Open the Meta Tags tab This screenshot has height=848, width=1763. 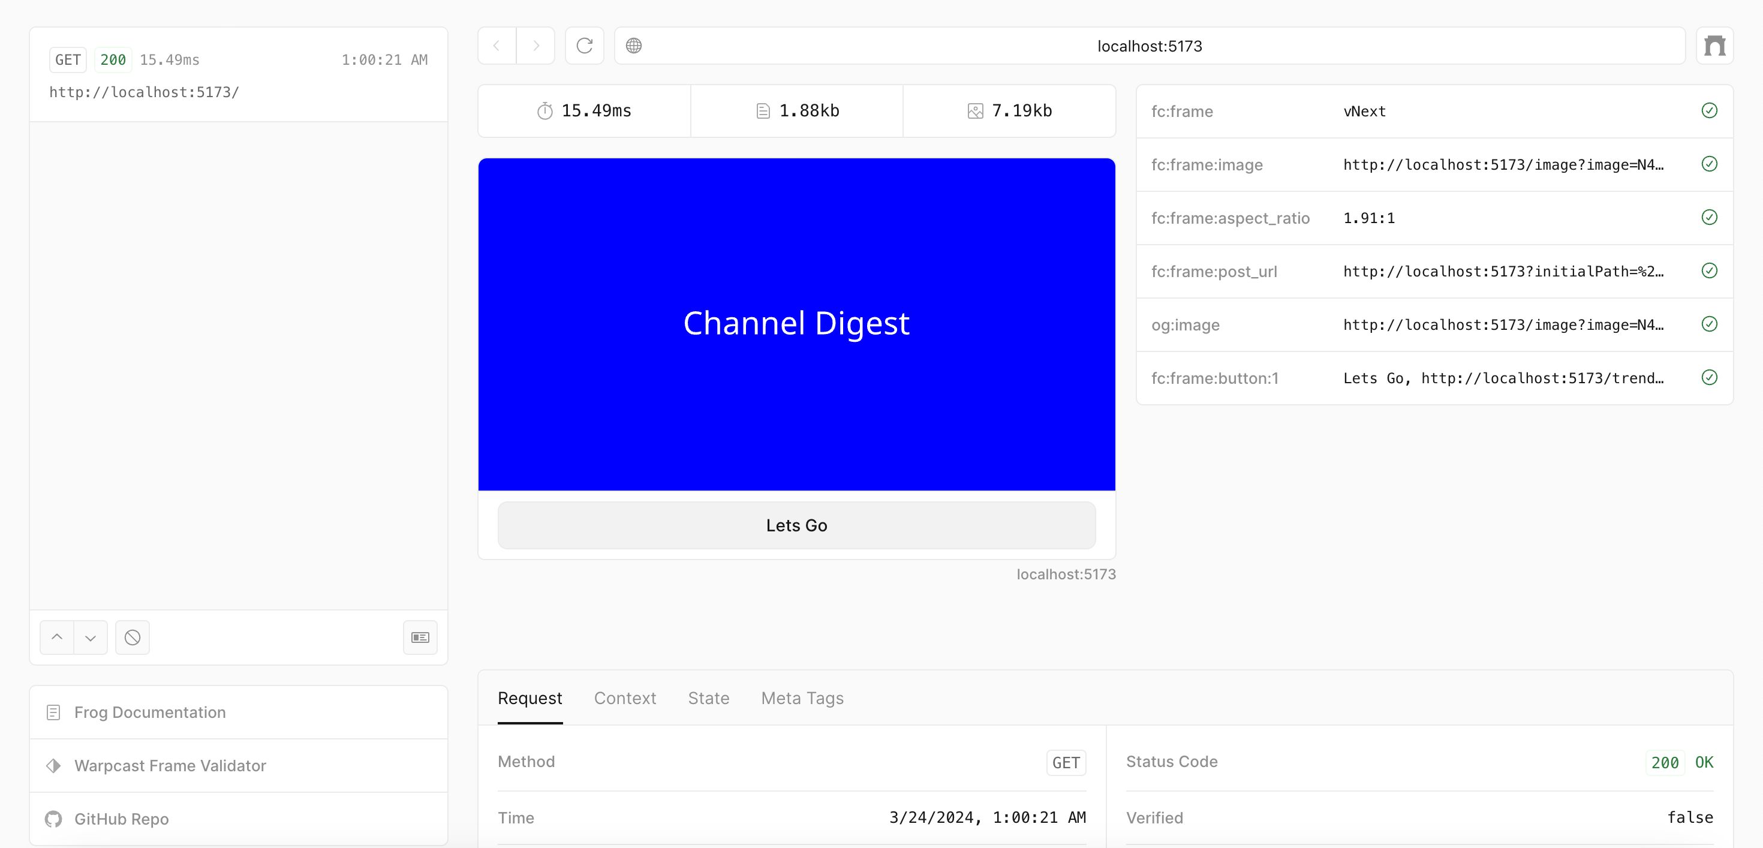click(802, 698)
